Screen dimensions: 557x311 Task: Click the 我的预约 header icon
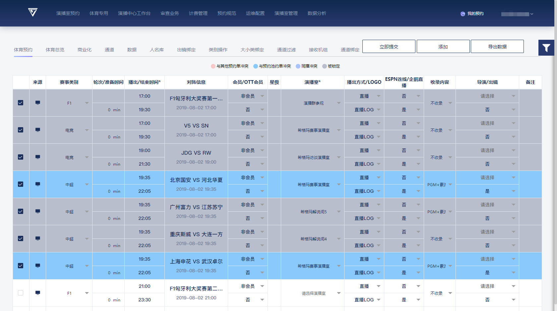pos(463,14)
